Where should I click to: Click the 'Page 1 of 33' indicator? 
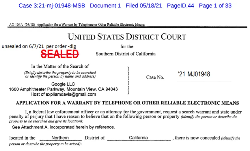(215, 6)
